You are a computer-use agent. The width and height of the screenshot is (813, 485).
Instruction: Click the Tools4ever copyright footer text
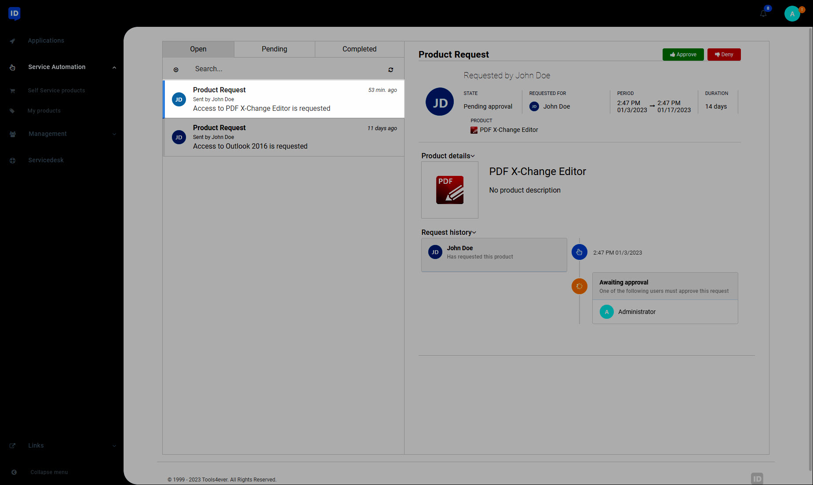click(222, 480)
